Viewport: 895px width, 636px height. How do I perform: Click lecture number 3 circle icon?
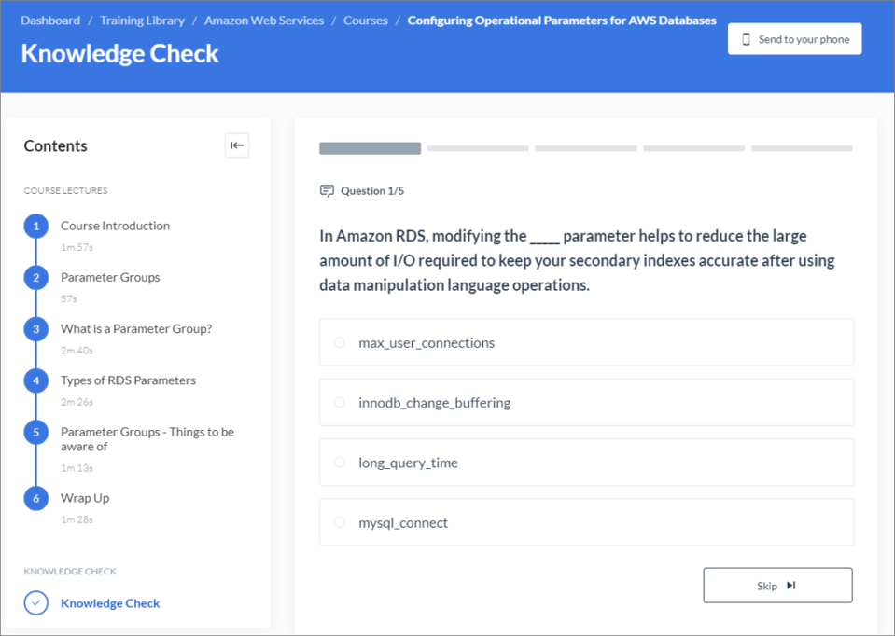[36, 329]
